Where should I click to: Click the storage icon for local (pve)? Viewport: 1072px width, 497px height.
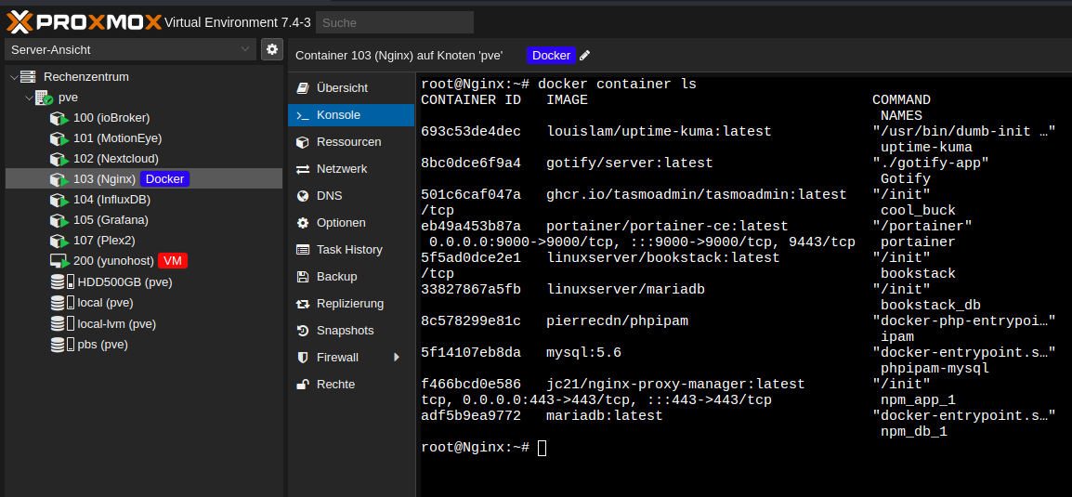[62, 302]
